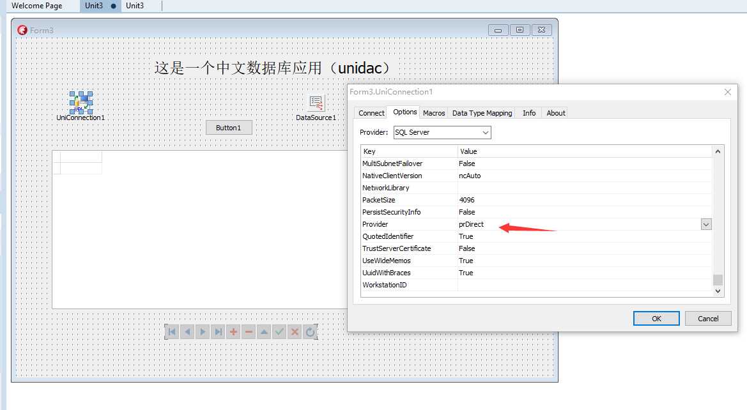Screen dimensions: 747x410
Task: Click the navigator Delete minus button
Action: (x=249, y=332)
